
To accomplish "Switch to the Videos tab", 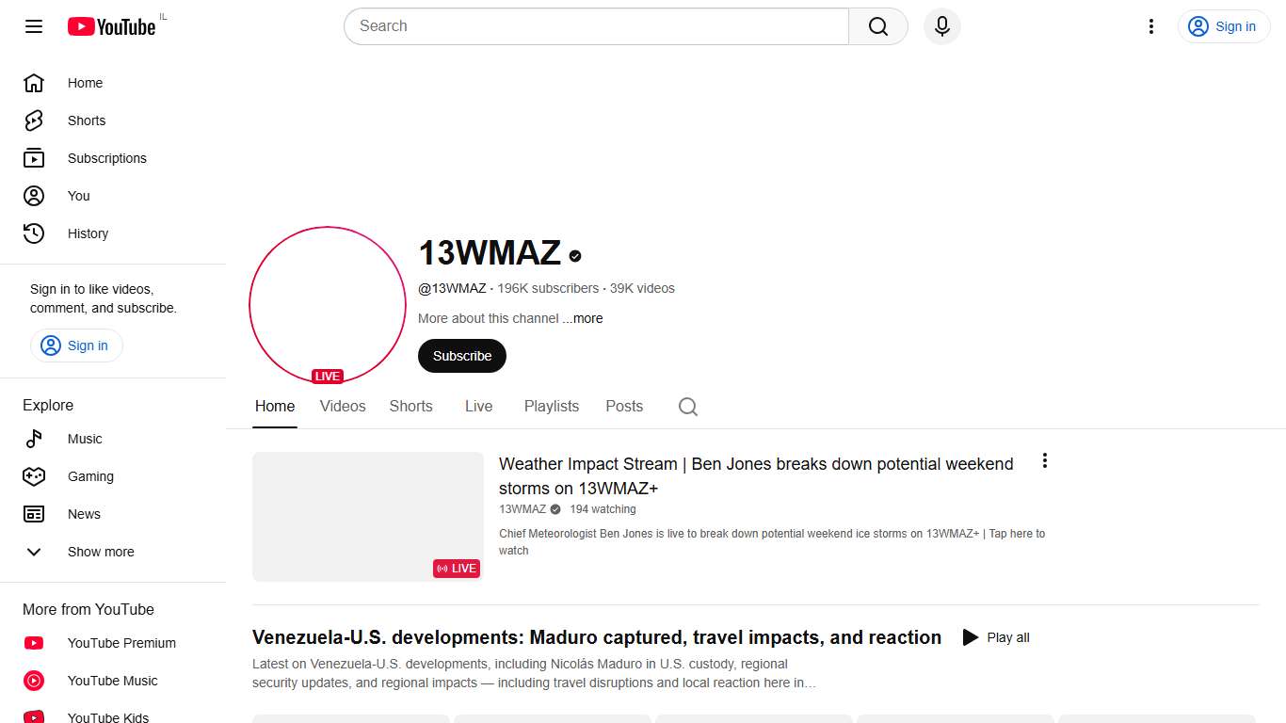I will coord(343,407).
